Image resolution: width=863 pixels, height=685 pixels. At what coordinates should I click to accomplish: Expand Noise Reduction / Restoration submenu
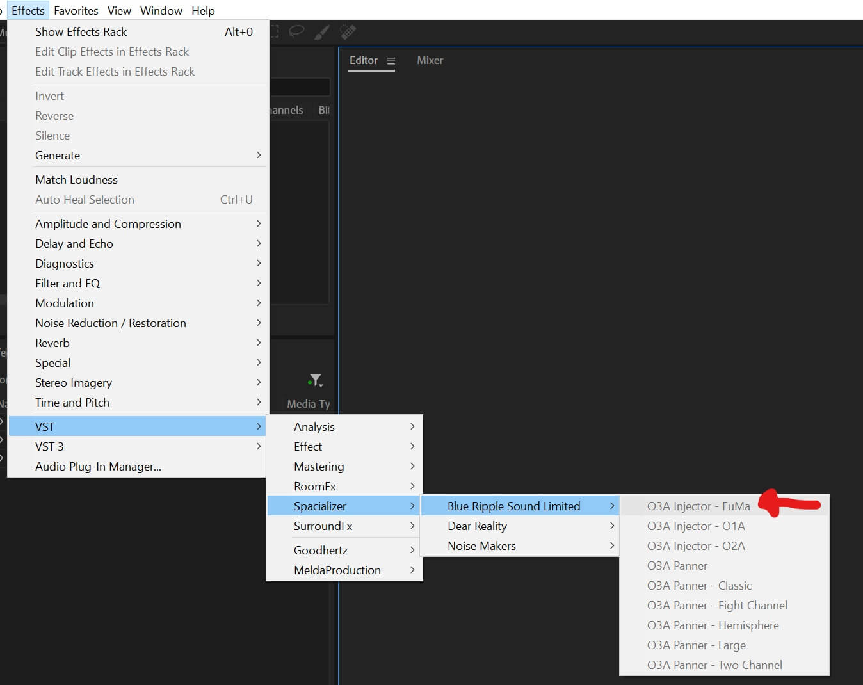pyautogui.click(x=138, y=323)
